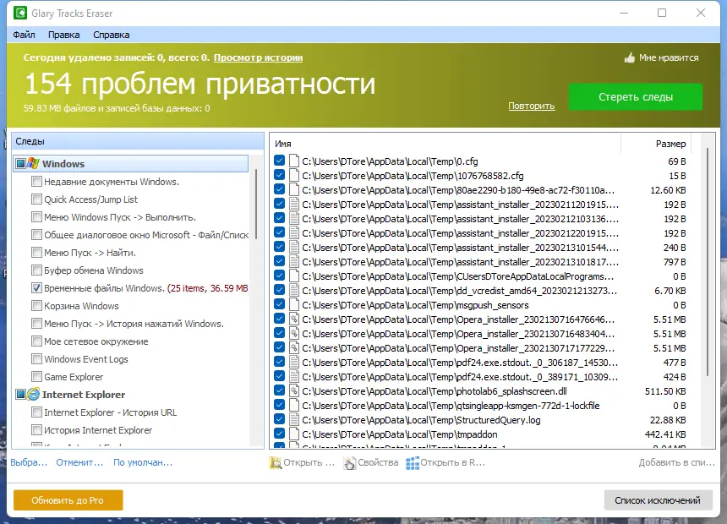Viewport: 727px width, 524px height.
Task: Click the green Стереть следы button
Action: pyautogui.click(x=635, y=97)
